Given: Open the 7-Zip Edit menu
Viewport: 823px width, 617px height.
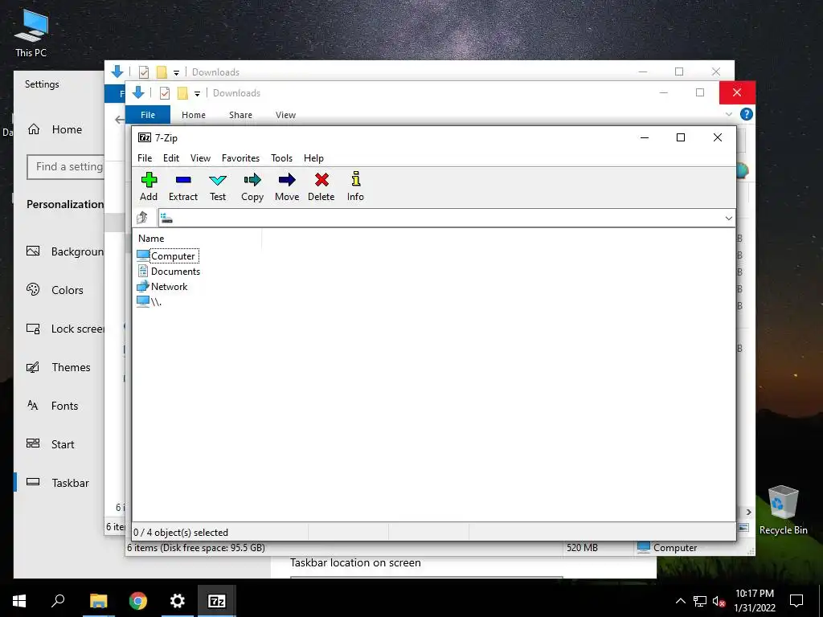Looking at the screenshot, I should pos(171,158).
